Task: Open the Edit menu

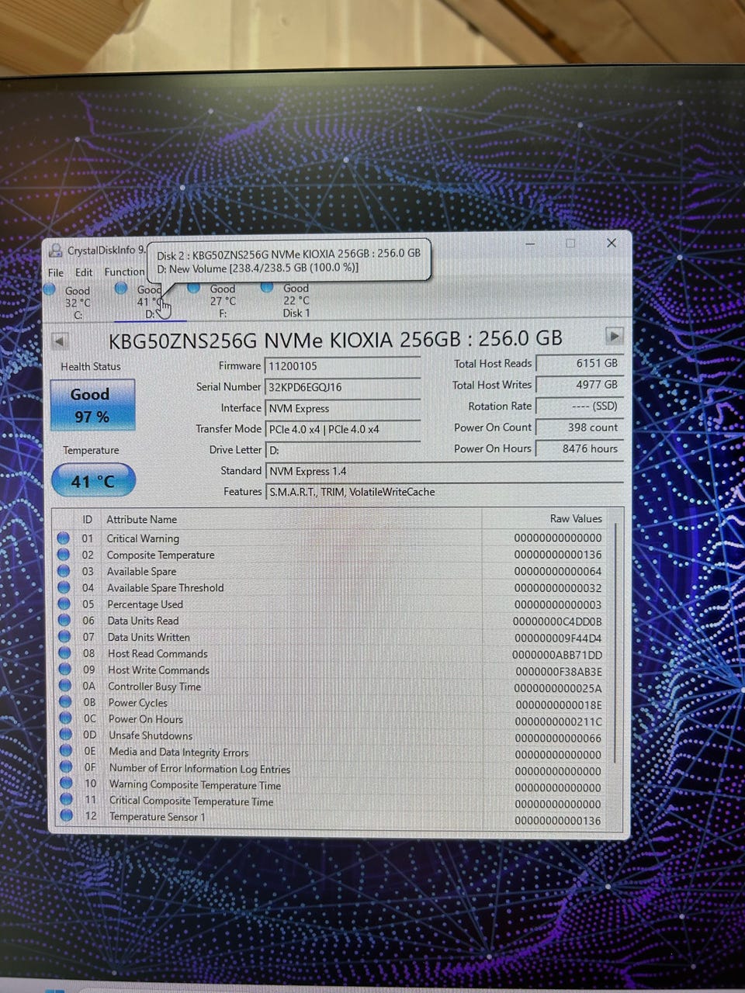Action: coord(84,272)
